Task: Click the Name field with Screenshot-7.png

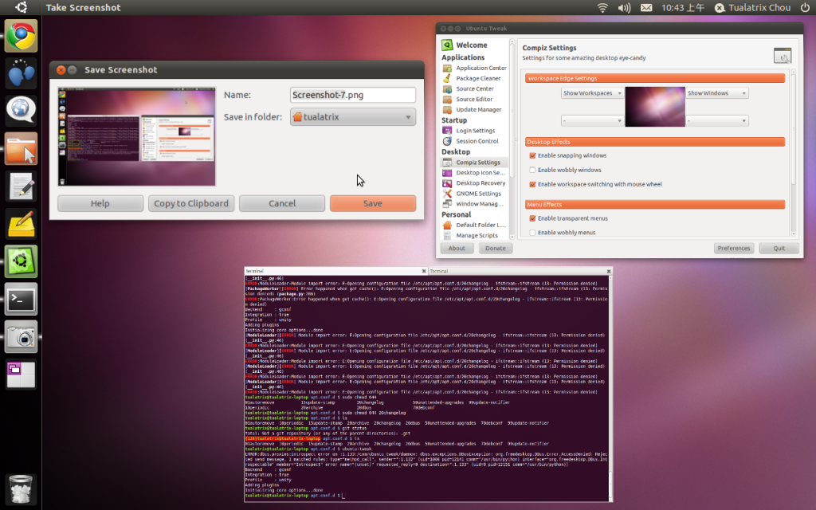Action: [x=353, y=95]
